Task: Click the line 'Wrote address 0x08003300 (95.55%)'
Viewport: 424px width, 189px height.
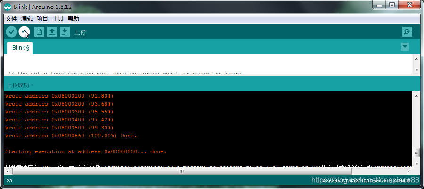Action: click(59, 112)
